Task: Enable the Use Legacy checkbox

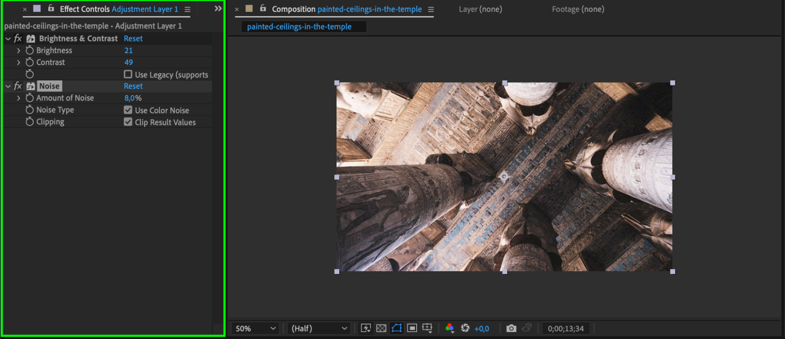Action: tap(128, 74)
